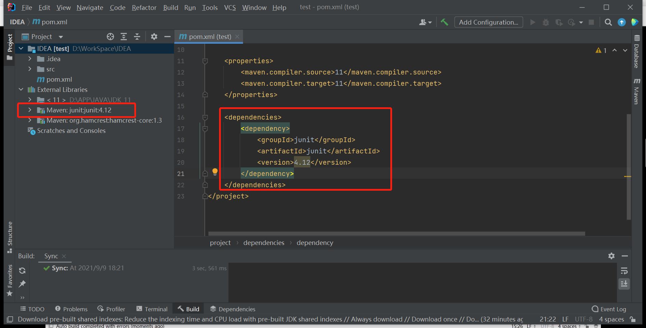Image resolution: width=646 pixels, height=328 pixels.
Task: Toggle the Structure tool window sidebar tab
Action: (x=10, y=237)
